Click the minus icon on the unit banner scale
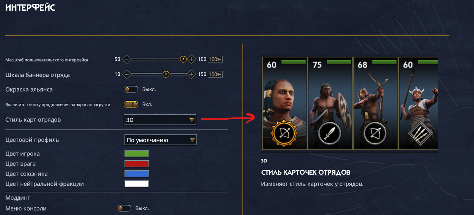Image resolution: width=474 pixels, height=215 pixels. coord(127,74)
